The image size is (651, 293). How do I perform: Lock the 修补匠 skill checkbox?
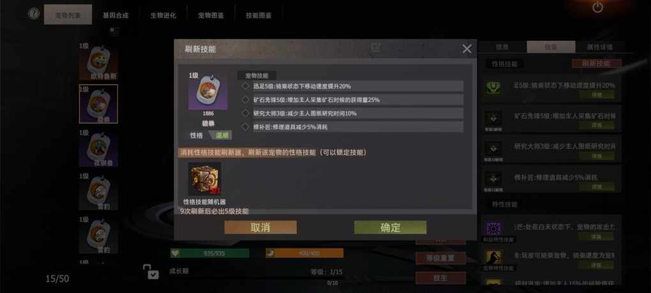245,126
